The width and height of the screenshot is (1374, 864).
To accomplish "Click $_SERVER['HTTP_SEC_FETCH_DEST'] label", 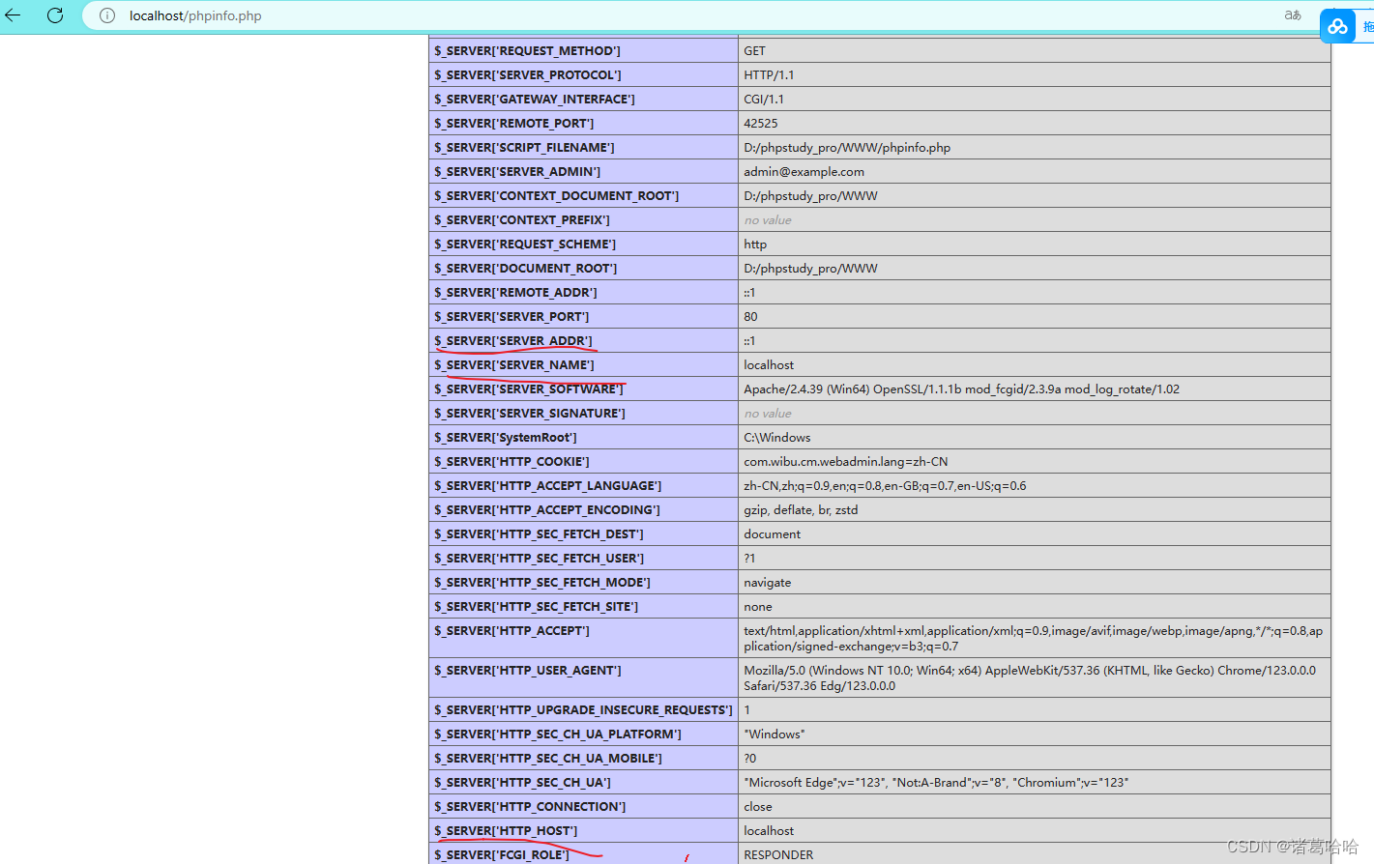I will [539, 533].
